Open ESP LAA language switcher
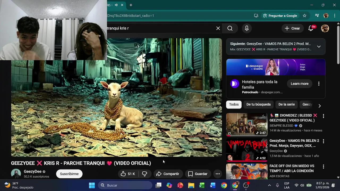The height and width of the screenshot is (191, 340). point(287,185)
